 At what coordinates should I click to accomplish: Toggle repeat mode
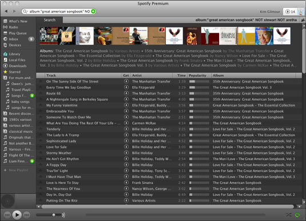click(x=297, y=215)
